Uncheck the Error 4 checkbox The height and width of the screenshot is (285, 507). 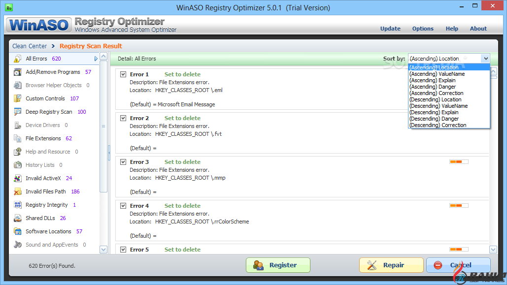tap(123, 206)
